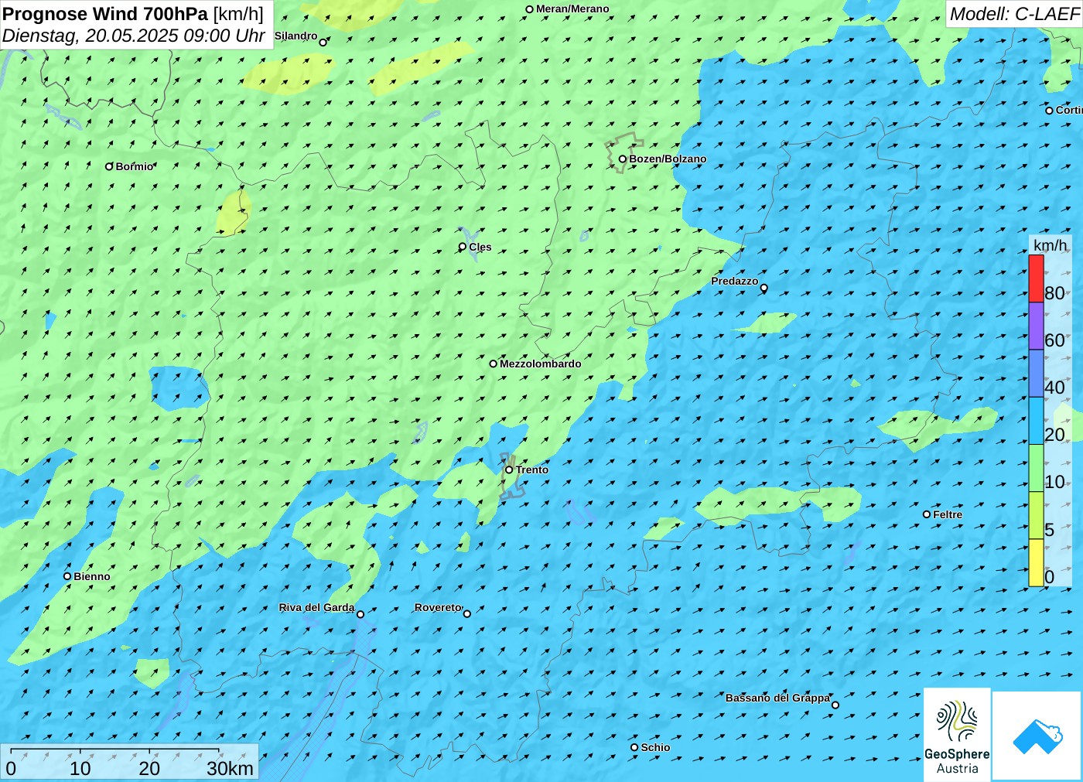Click the 'Modell: C-LAEF' label
The image size is (1083, 782).
tap(1014, 14)
